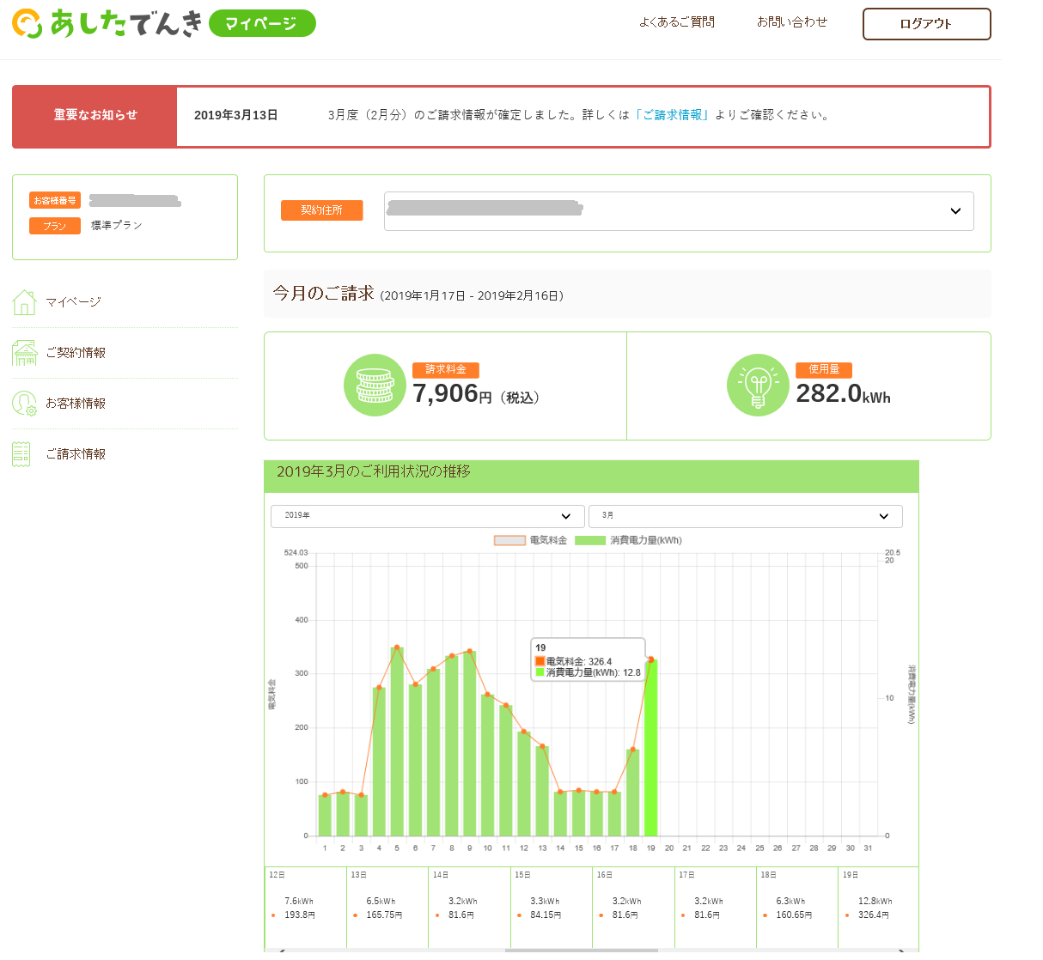Open よくあるご質問 FAQ link
Screen dimensions: 1043x960
pos(676,21)
